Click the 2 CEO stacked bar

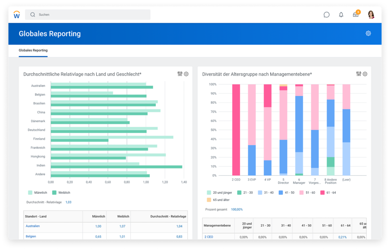pyautogui.click(x=236, y=130)
